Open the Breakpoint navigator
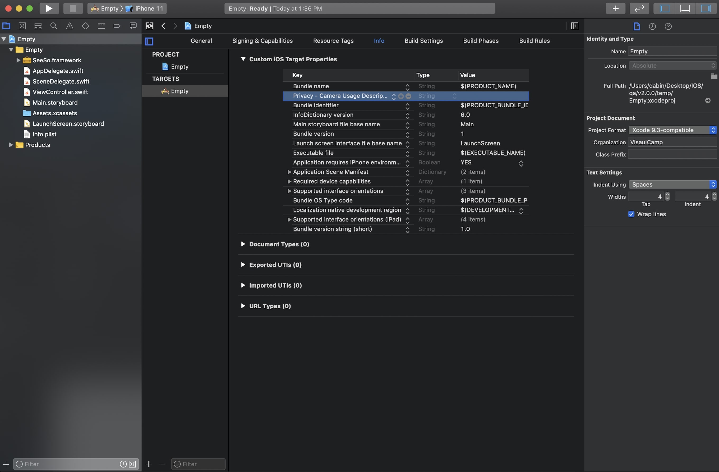 (x=117, y=26)
